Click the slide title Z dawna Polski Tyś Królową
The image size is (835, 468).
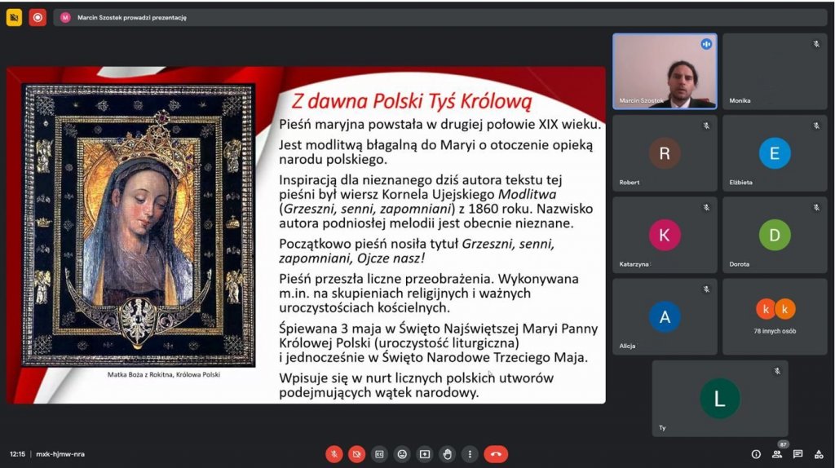pos(412,100)
